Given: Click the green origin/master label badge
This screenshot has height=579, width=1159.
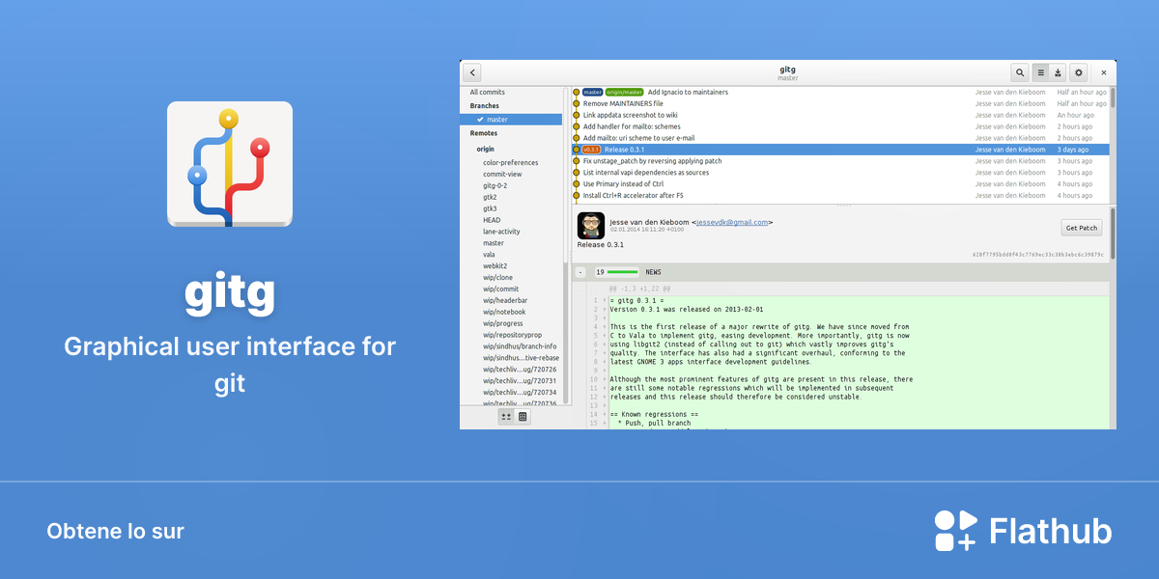Looking at the screenshot, I should click(624, 93).
